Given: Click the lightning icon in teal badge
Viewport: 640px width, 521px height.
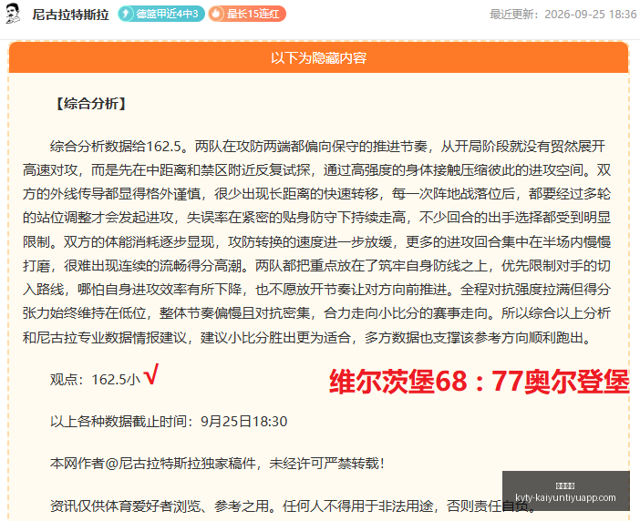Looking at the screenshot, I should point(126,14).
